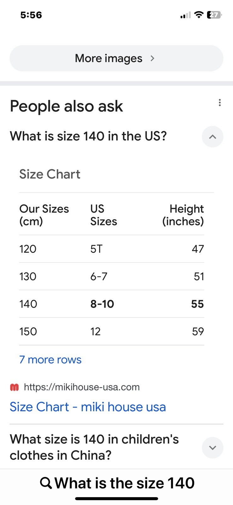
Task: Tap the Size Chart table heading
Action: pos(50,174)
